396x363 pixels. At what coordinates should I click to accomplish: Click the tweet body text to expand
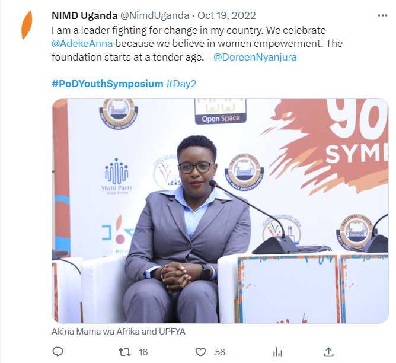point(197,43)
